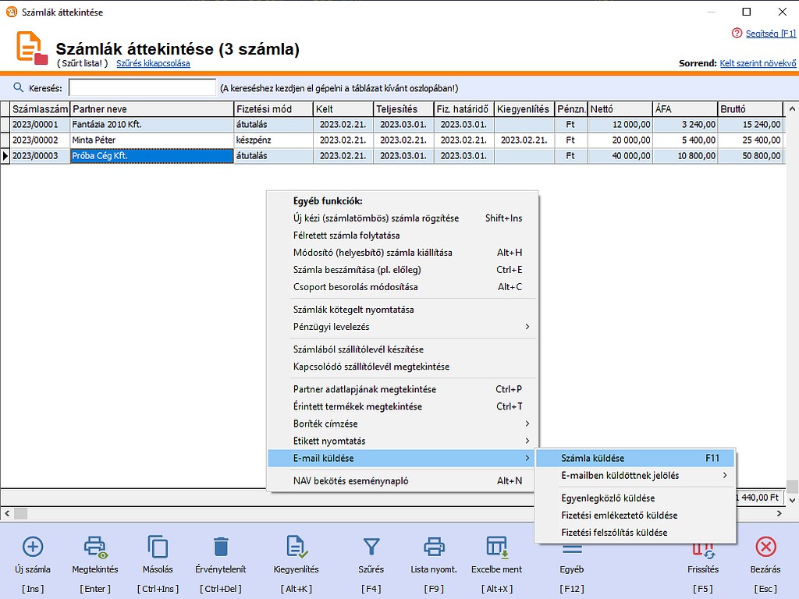The width and height of the screenshot is (799, 599).
Task: Open Megtekintés printer preview icon
Action: (95, 547)
